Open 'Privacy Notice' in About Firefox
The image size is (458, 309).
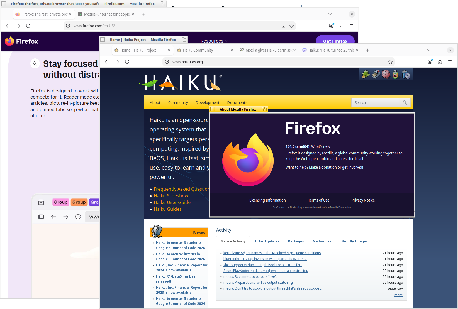[363, 200]
